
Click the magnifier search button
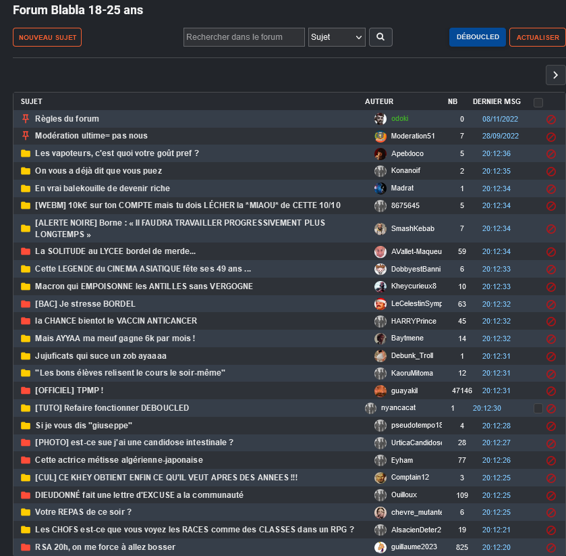click(x=380, y=37)
